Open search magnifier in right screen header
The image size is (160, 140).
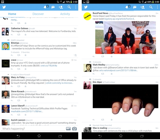point(151,7)
